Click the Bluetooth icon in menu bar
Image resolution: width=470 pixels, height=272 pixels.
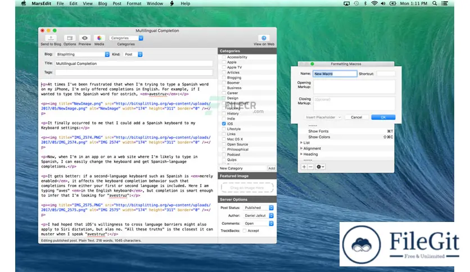pyautogui.click(x=365, y=3)
